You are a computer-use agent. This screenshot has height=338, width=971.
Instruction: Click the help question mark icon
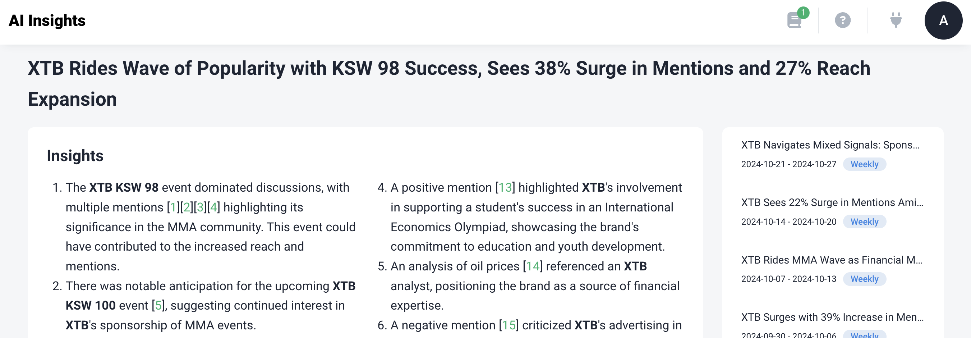pos(842,20)
